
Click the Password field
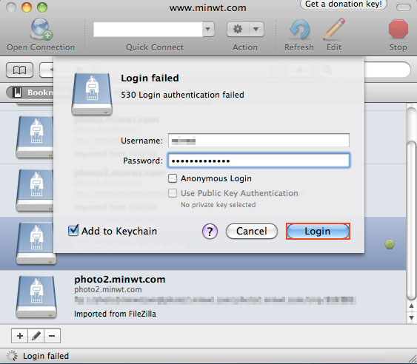pyautogui.click(x=258, y=161)
